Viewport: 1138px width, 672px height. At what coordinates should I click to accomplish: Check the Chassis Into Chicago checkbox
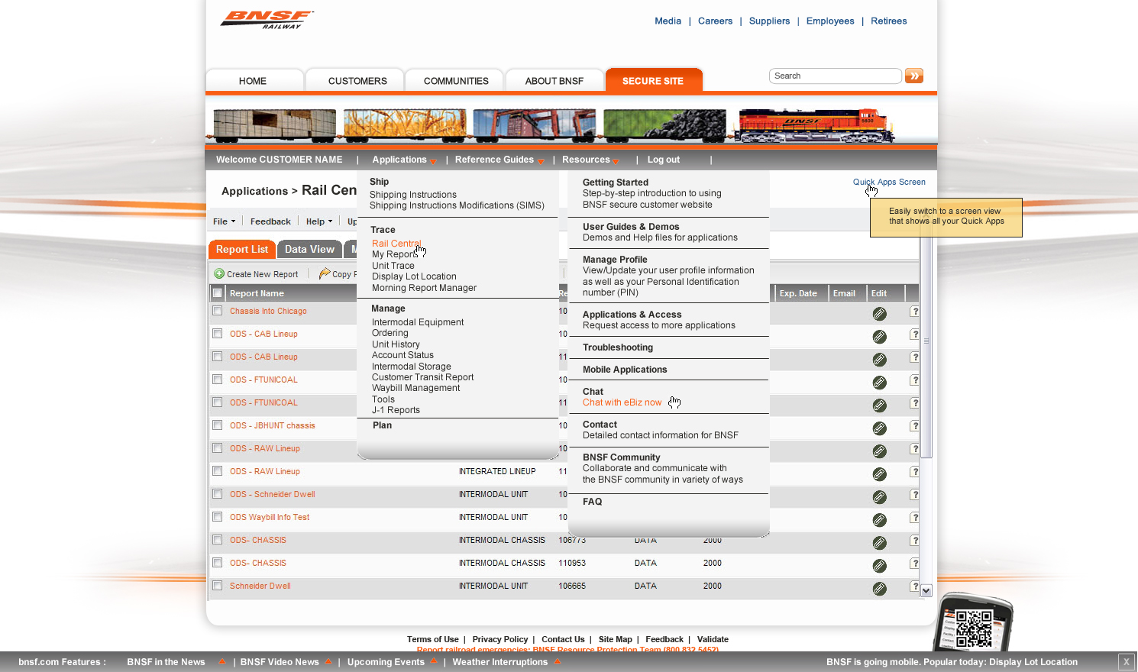click(218, 311)
